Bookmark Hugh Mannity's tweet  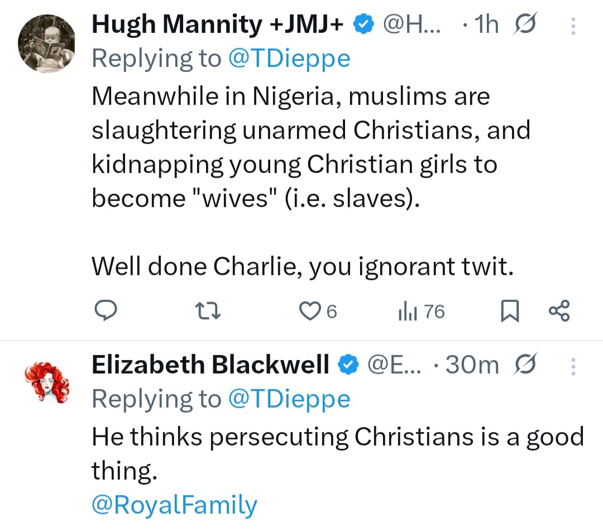point(509,312)
